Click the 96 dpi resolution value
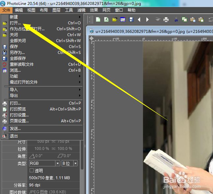Image resolution: width=213 pixels, height=194 pixels. 35,185
